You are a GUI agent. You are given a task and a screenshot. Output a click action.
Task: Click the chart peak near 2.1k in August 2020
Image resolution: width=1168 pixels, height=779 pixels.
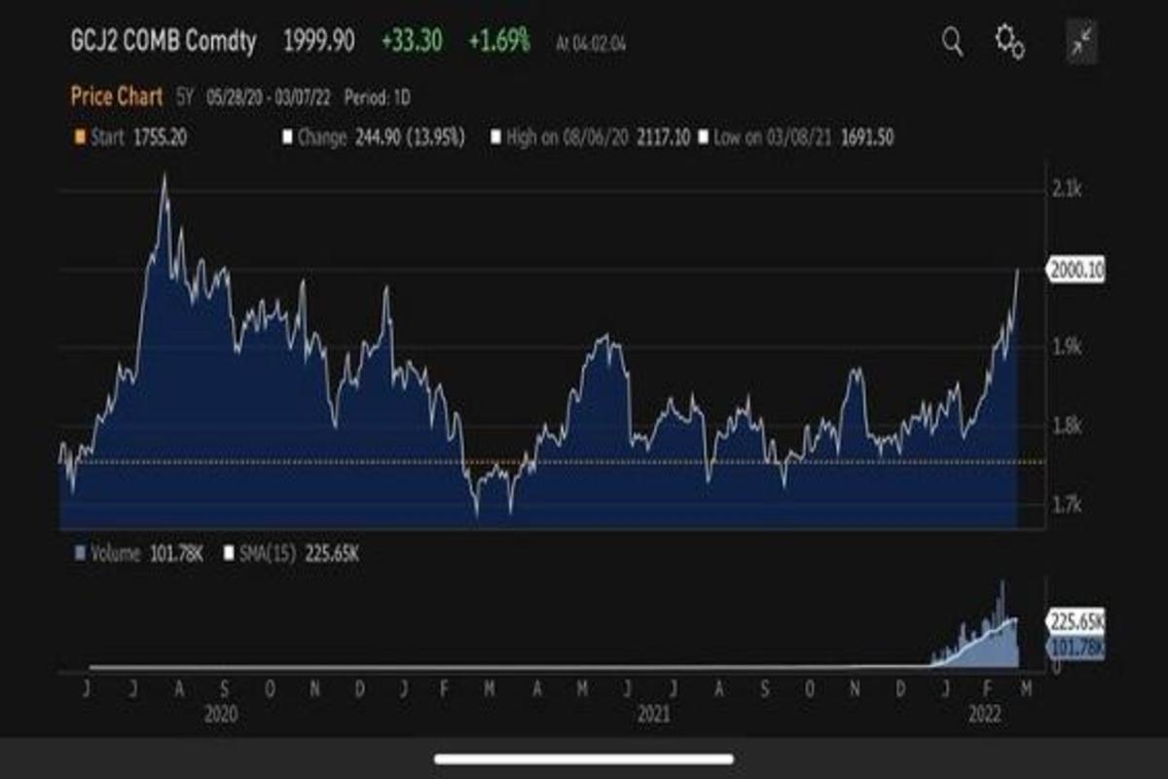pos(164,177)
